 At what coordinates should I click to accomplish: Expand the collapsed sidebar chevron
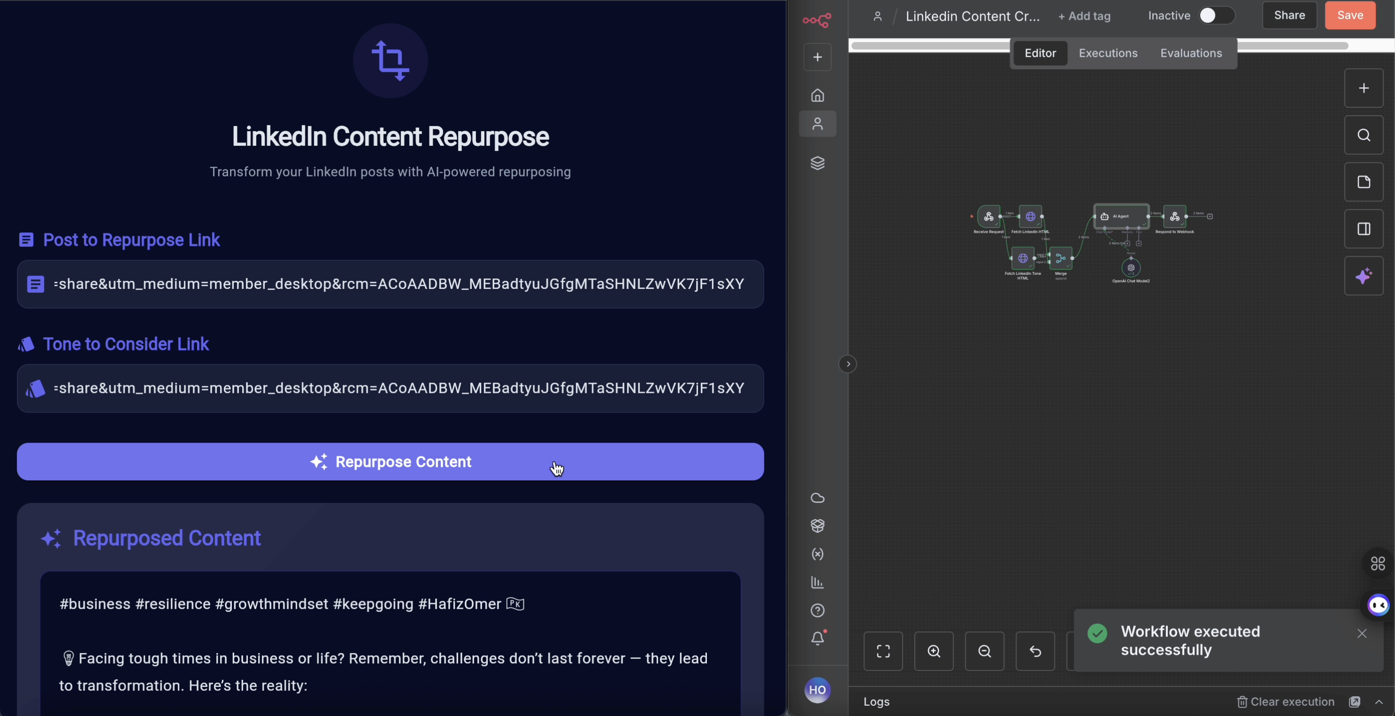(848, 364)
